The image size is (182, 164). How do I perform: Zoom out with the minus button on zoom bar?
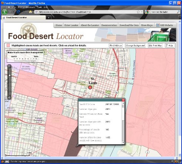[x=9, y=98]
